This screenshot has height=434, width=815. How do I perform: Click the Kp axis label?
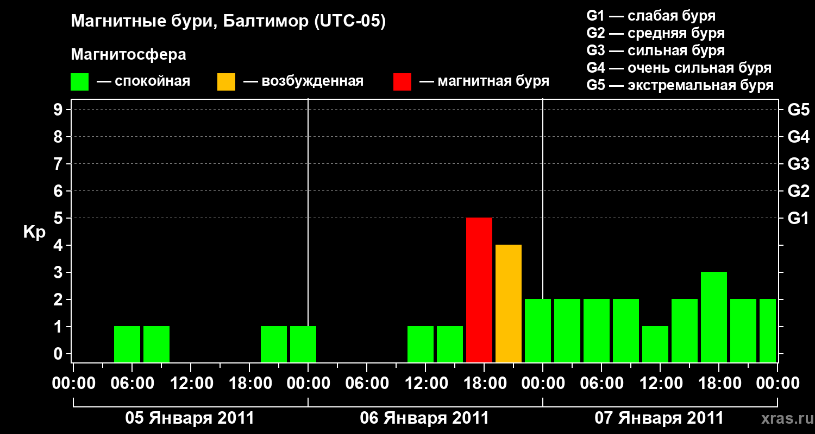(35, 232)
